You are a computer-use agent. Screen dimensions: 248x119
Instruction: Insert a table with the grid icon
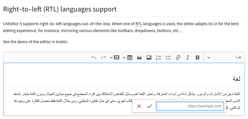click(x=130, y=57)
